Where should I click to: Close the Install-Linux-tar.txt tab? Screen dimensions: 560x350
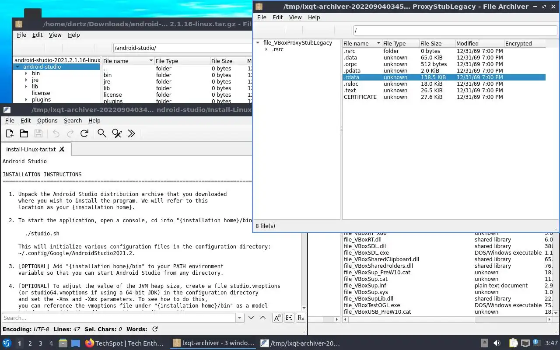[62, 149]
